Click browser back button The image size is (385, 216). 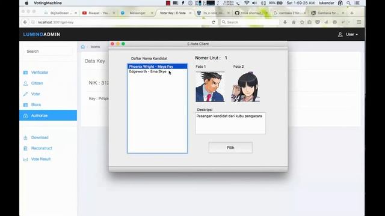pos(25,22)
